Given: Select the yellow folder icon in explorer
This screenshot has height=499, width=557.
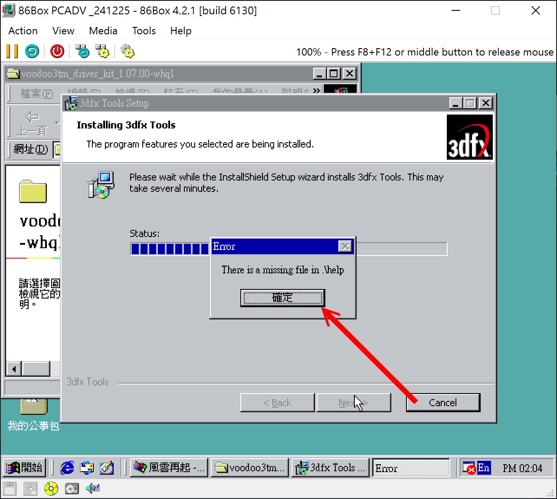Looking at the screenshot, I should 33,191.
